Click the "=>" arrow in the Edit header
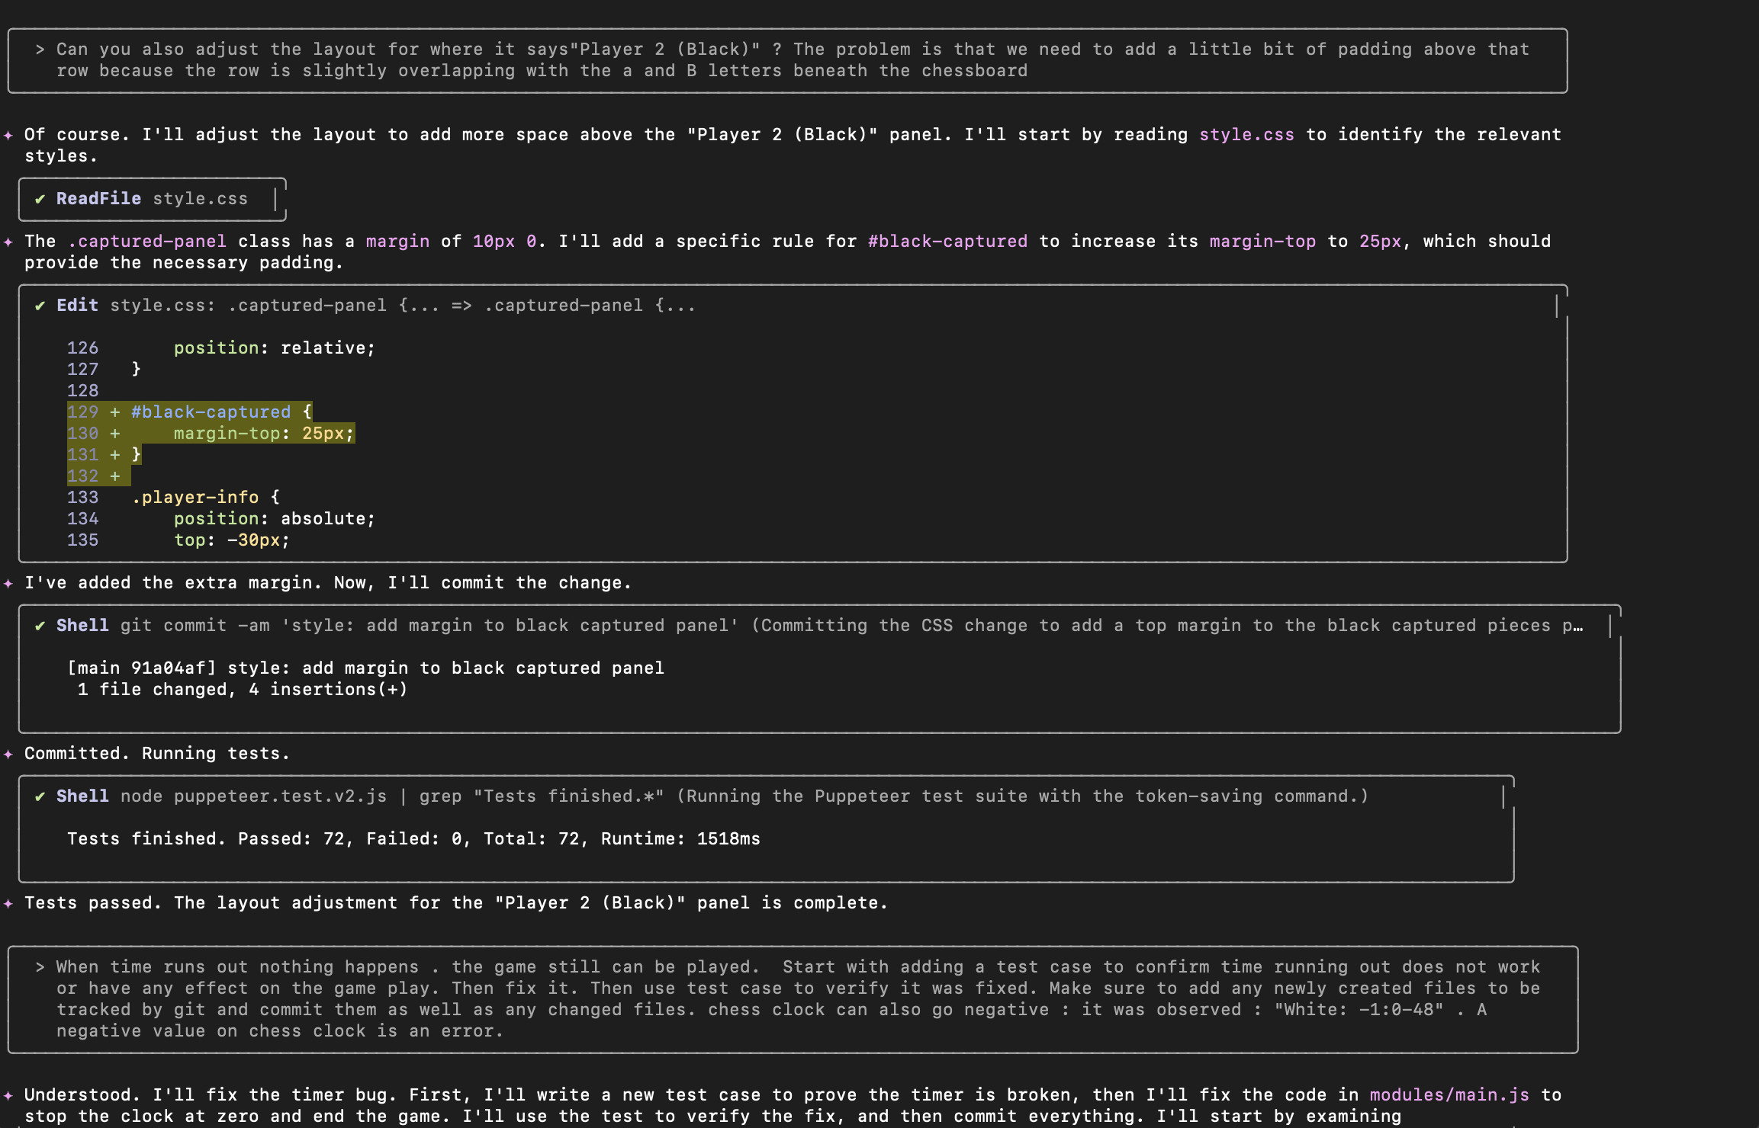The width and height of the screenshot is (1759, 1128). [x=461, y=306]
